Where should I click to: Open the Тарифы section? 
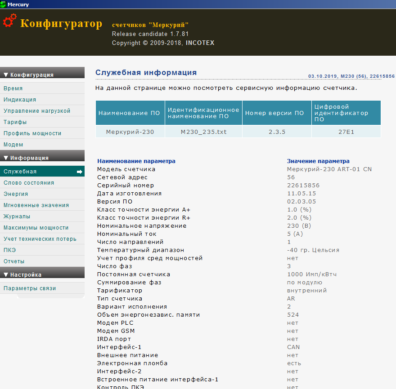coord(42,122)
